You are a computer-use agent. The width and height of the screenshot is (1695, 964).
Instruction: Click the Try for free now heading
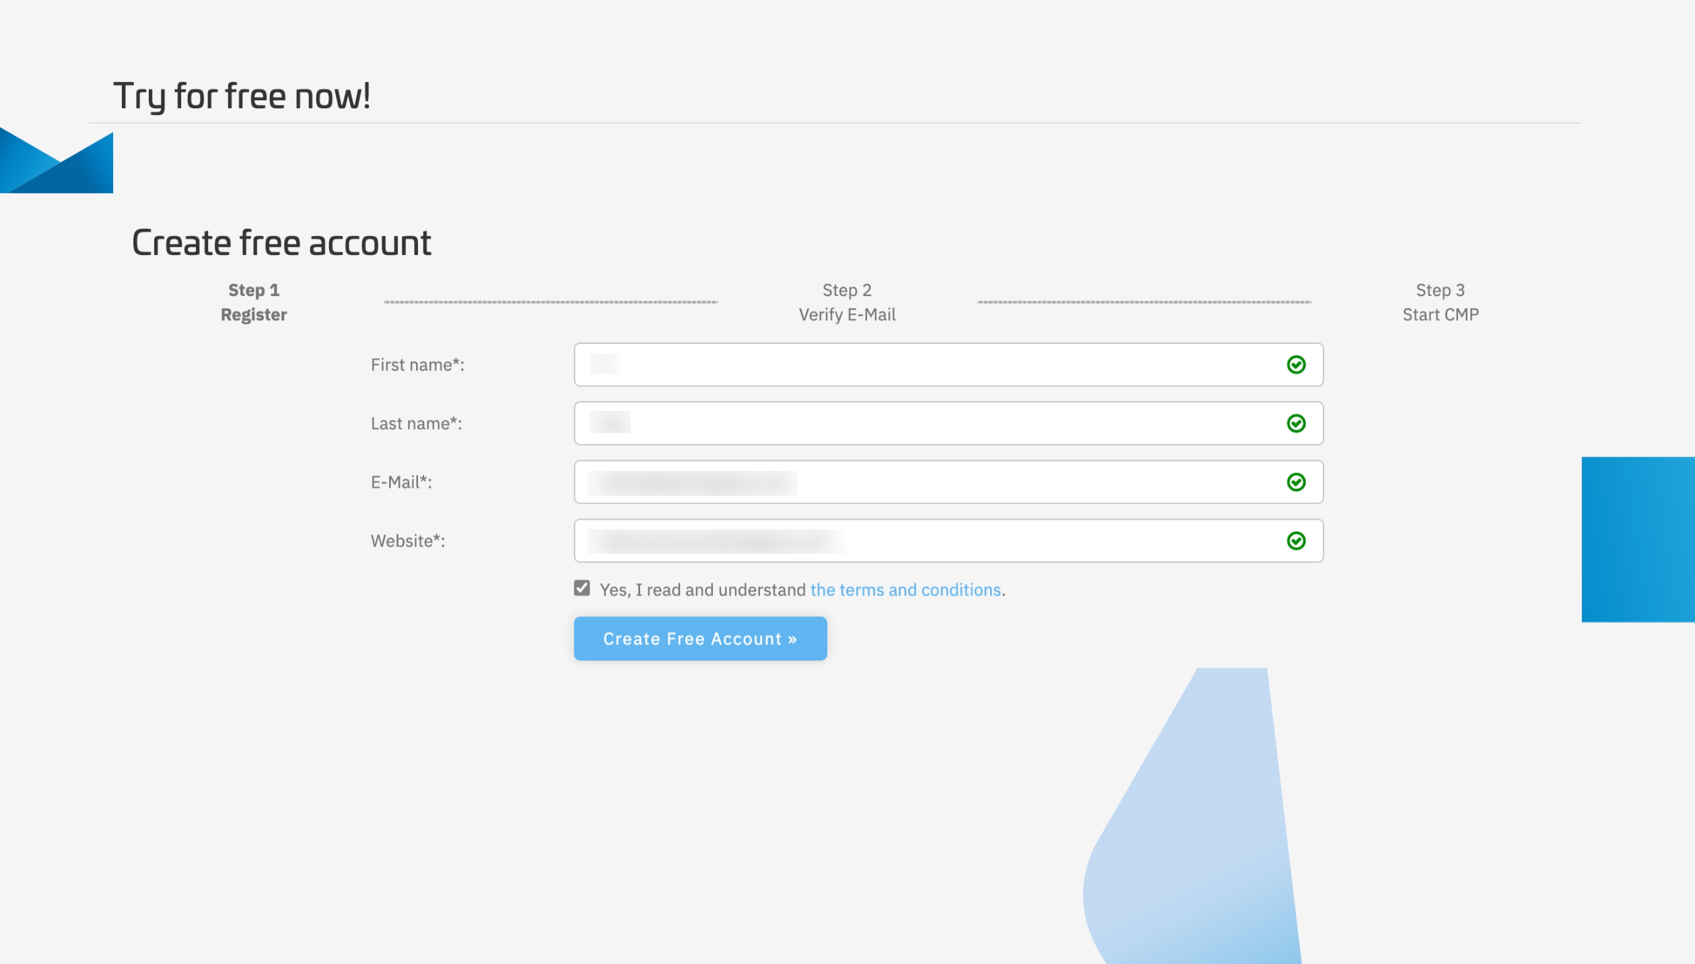click(242, 96)
